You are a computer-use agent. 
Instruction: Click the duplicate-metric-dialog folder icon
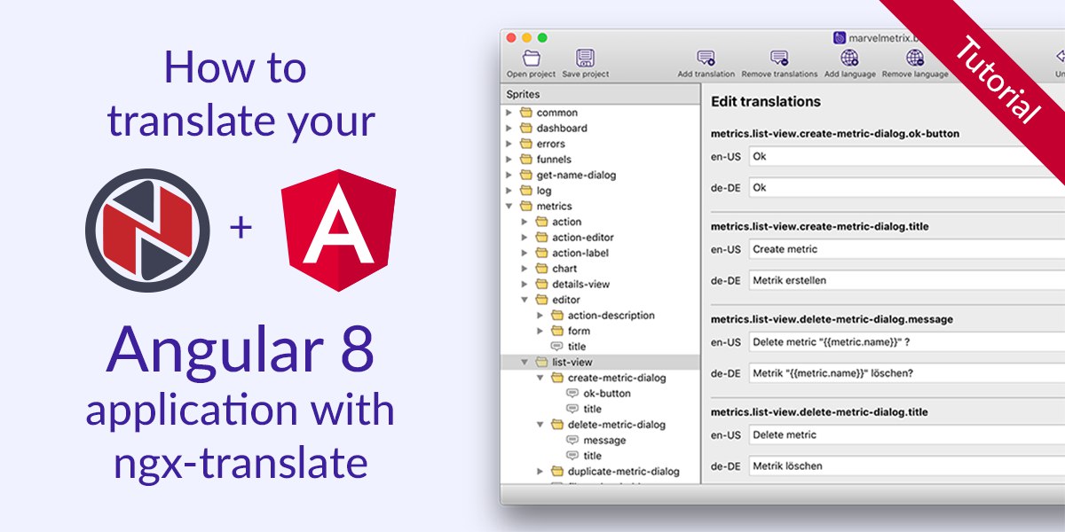coord(556,471)
